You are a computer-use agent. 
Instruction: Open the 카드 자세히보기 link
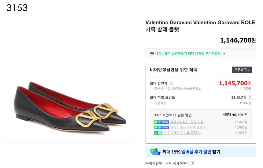[177, 163]
